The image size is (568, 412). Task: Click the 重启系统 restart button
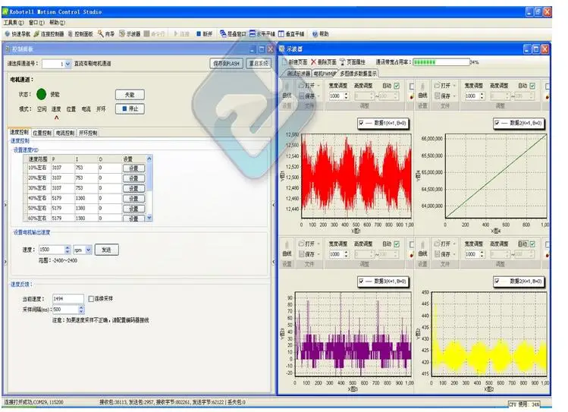(x=259, y=64)
